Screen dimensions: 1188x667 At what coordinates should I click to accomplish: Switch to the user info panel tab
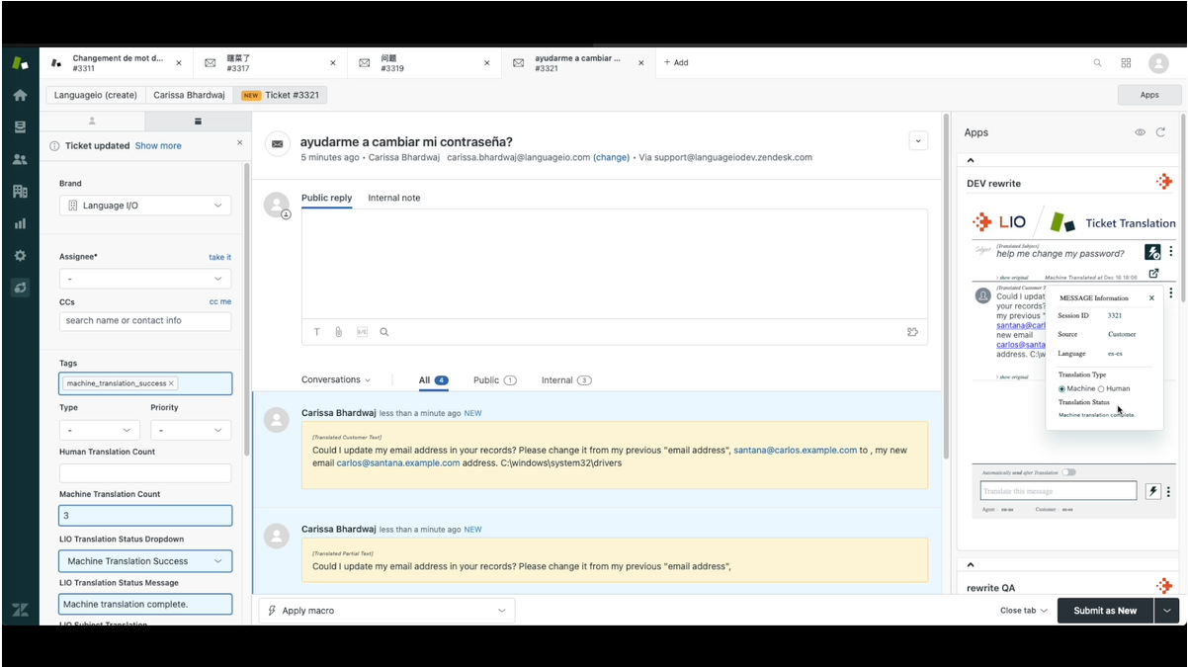(92, 121)
